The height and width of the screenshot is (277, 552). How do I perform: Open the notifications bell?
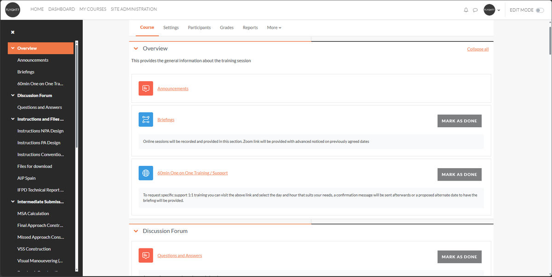[466, 10]
